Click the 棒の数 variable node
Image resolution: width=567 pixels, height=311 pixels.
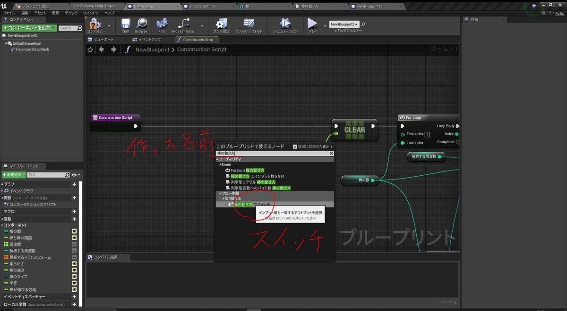(x=361, y=180)
